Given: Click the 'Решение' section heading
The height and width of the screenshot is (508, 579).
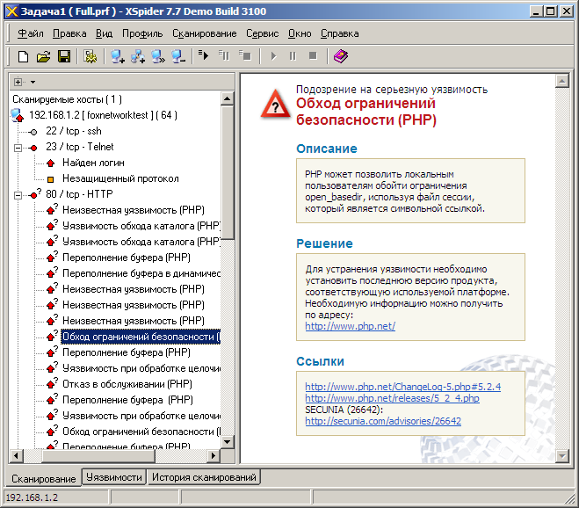Looking at the screenshot, I should (324, 243).
